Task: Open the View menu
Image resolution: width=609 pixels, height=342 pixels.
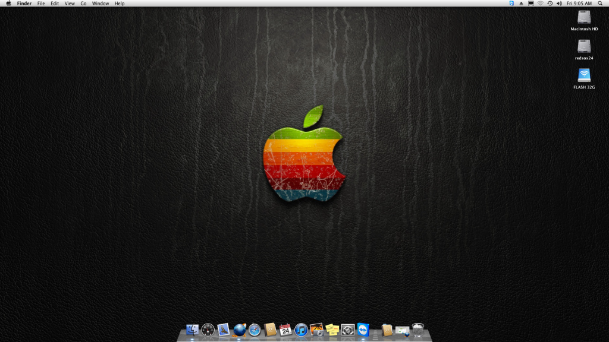Action: point(70,3)
